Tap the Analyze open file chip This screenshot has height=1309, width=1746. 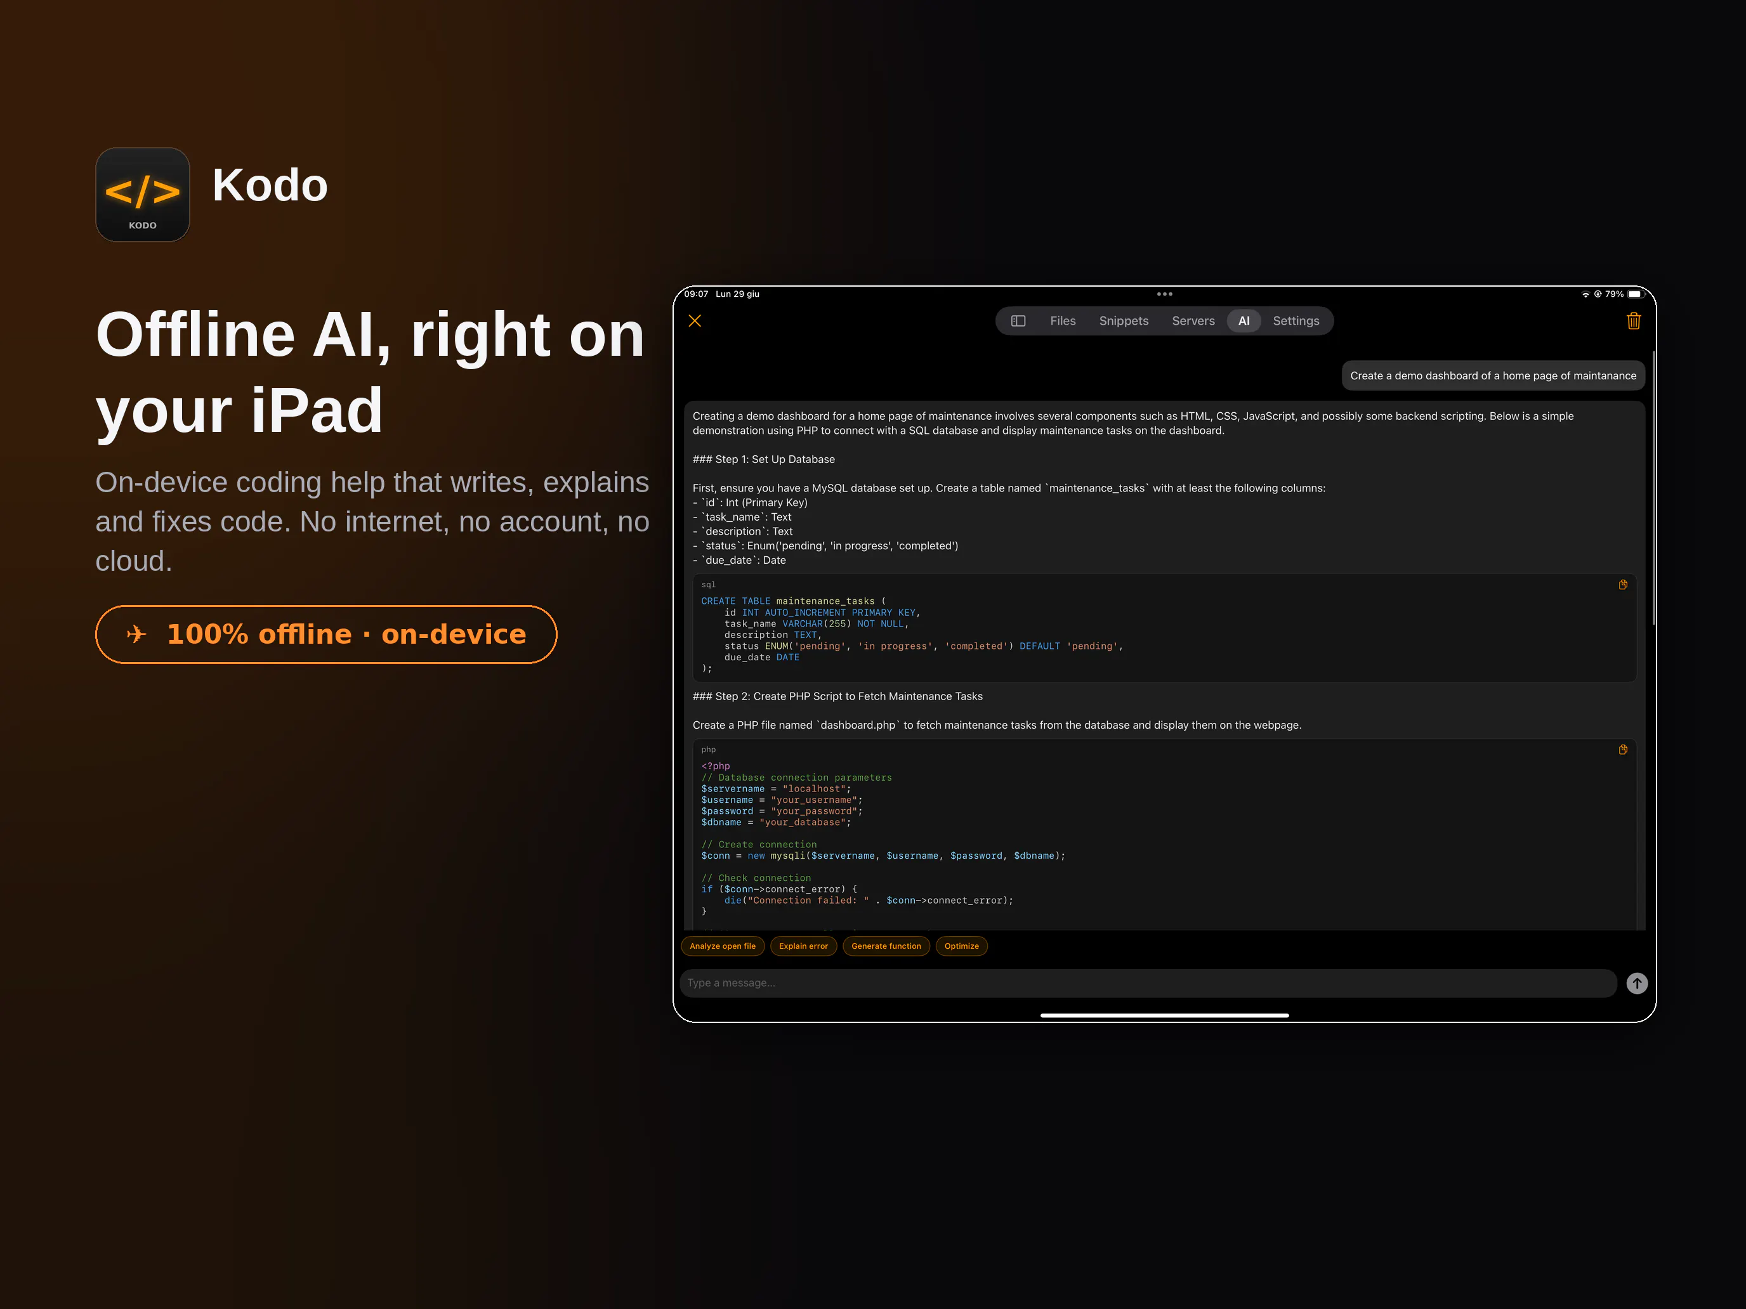point(722,946)
